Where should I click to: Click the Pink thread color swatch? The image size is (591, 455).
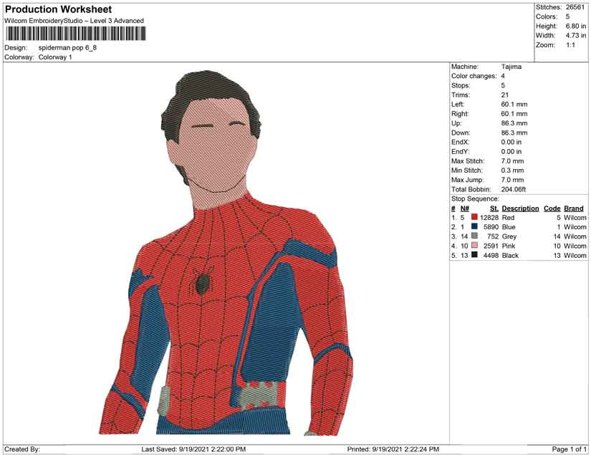(x=474, y=245)
